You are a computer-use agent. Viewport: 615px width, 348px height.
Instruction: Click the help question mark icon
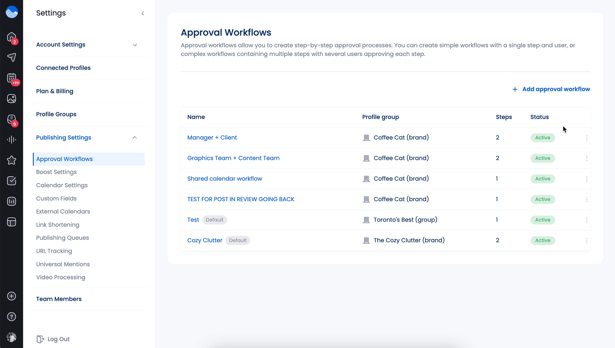click(11, 317)
